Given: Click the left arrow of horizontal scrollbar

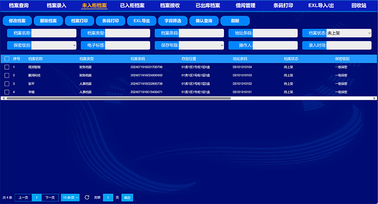Looking at the screenshot, I should [x=2, y=98].
